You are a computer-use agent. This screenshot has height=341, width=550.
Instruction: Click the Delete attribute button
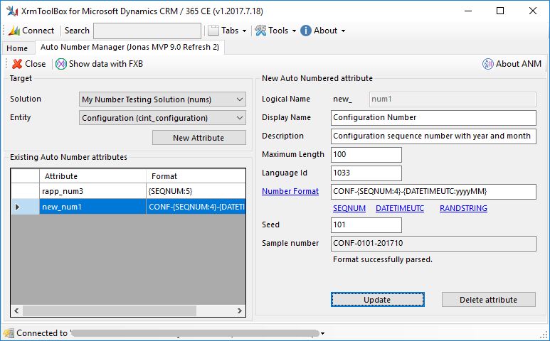click(x=488, y=299)
